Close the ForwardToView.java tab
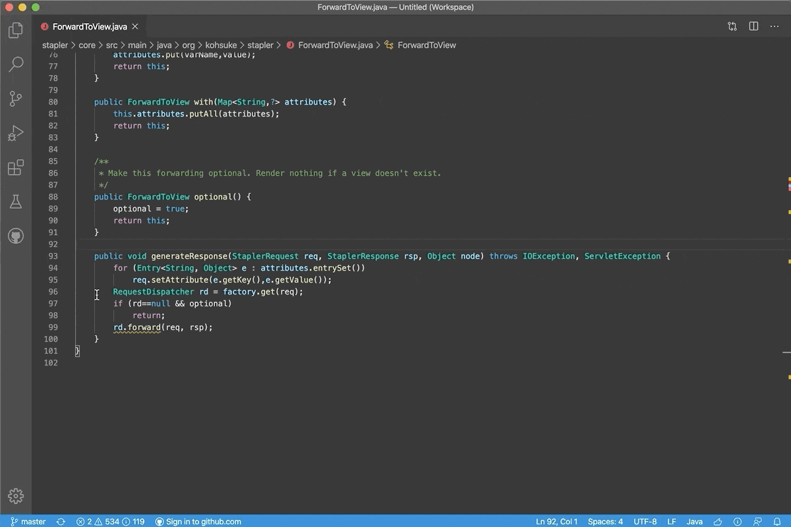The image size is (791, 527). pos(135,27)
